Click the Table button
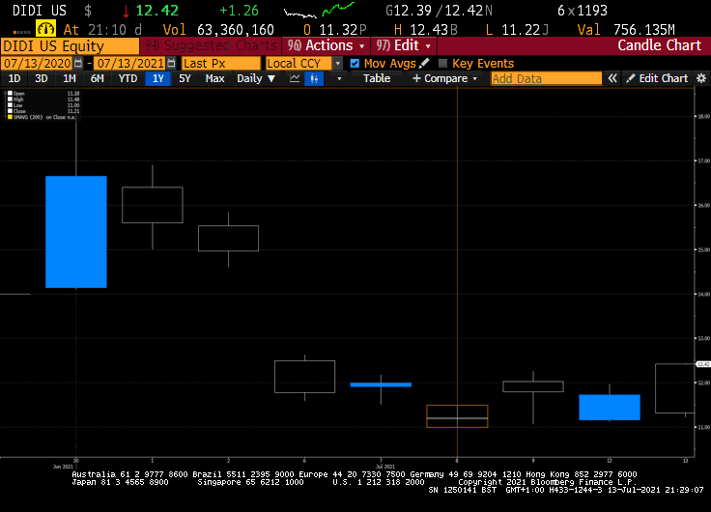The width and height of the screenshot is (711, 512). [377, 78]
